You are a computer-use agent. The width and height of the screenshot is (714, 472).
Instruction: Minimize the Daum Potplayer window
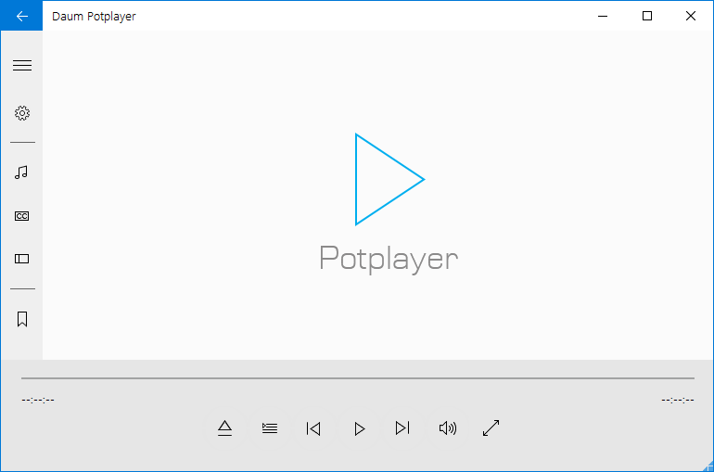[604, 16]
